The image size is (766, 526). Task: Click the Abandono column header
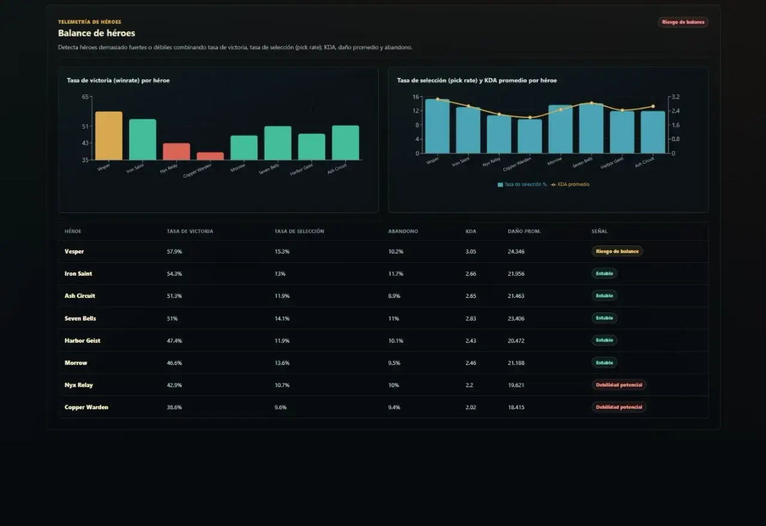[x=403, y=231]
